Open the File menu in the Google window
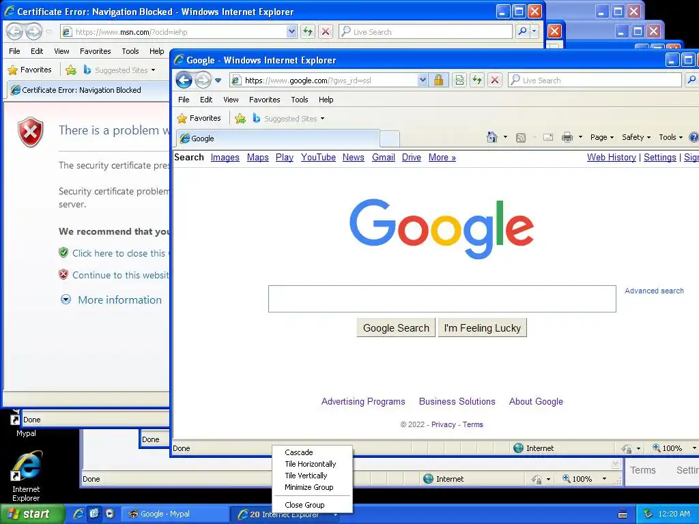Screen dimensions: 699x524 click(184, 100)
